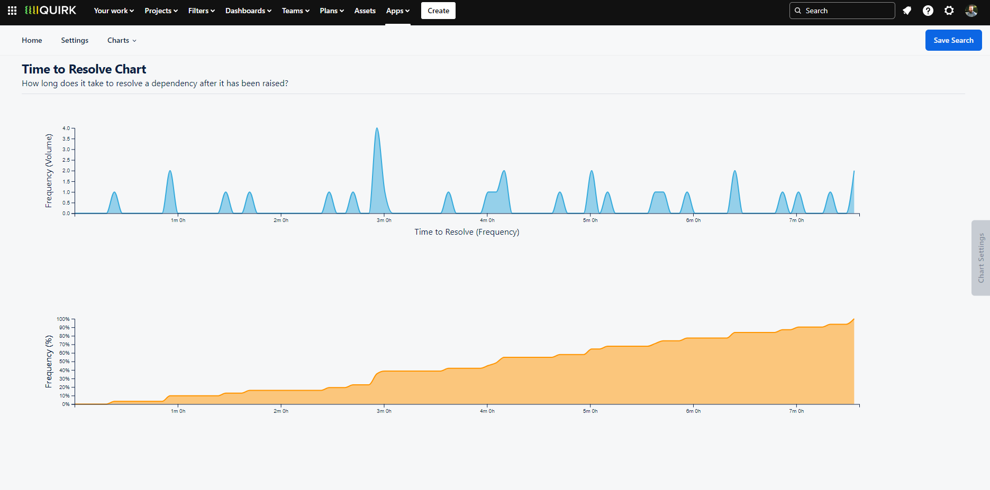The image size is (990, 490).
Task: Expand the Teams menu
Action: pos(296,11)
